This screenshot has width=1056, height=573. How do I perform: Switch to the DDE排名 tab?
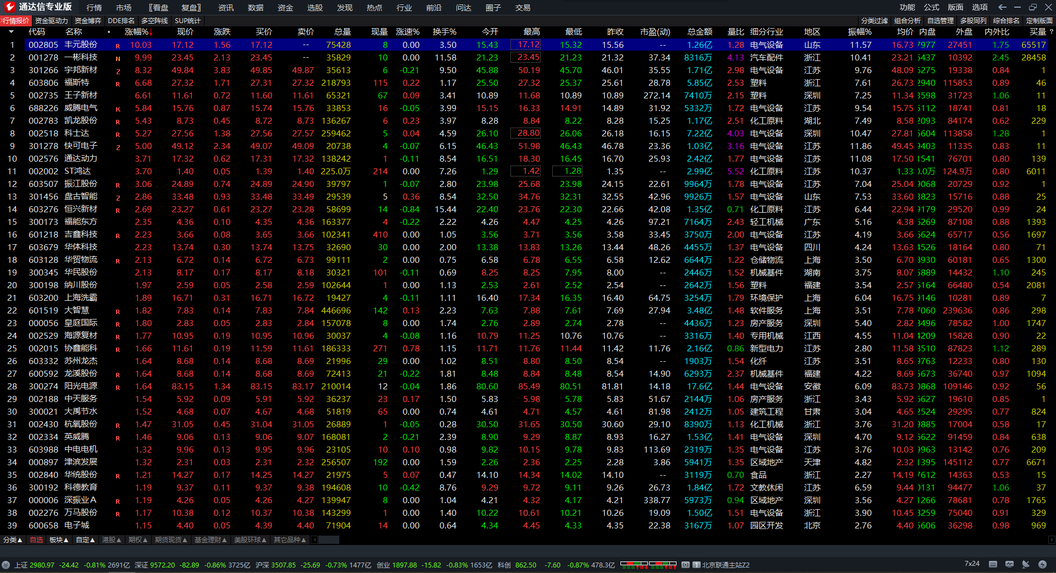(x=121, y=21)
